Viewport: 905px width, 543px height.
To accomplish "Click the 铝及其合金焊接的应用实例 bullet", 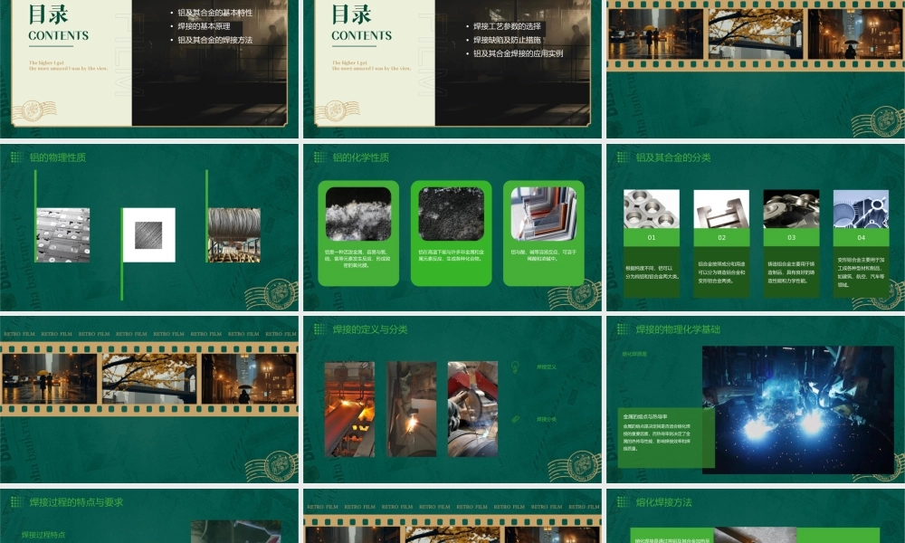I will 518,53.
